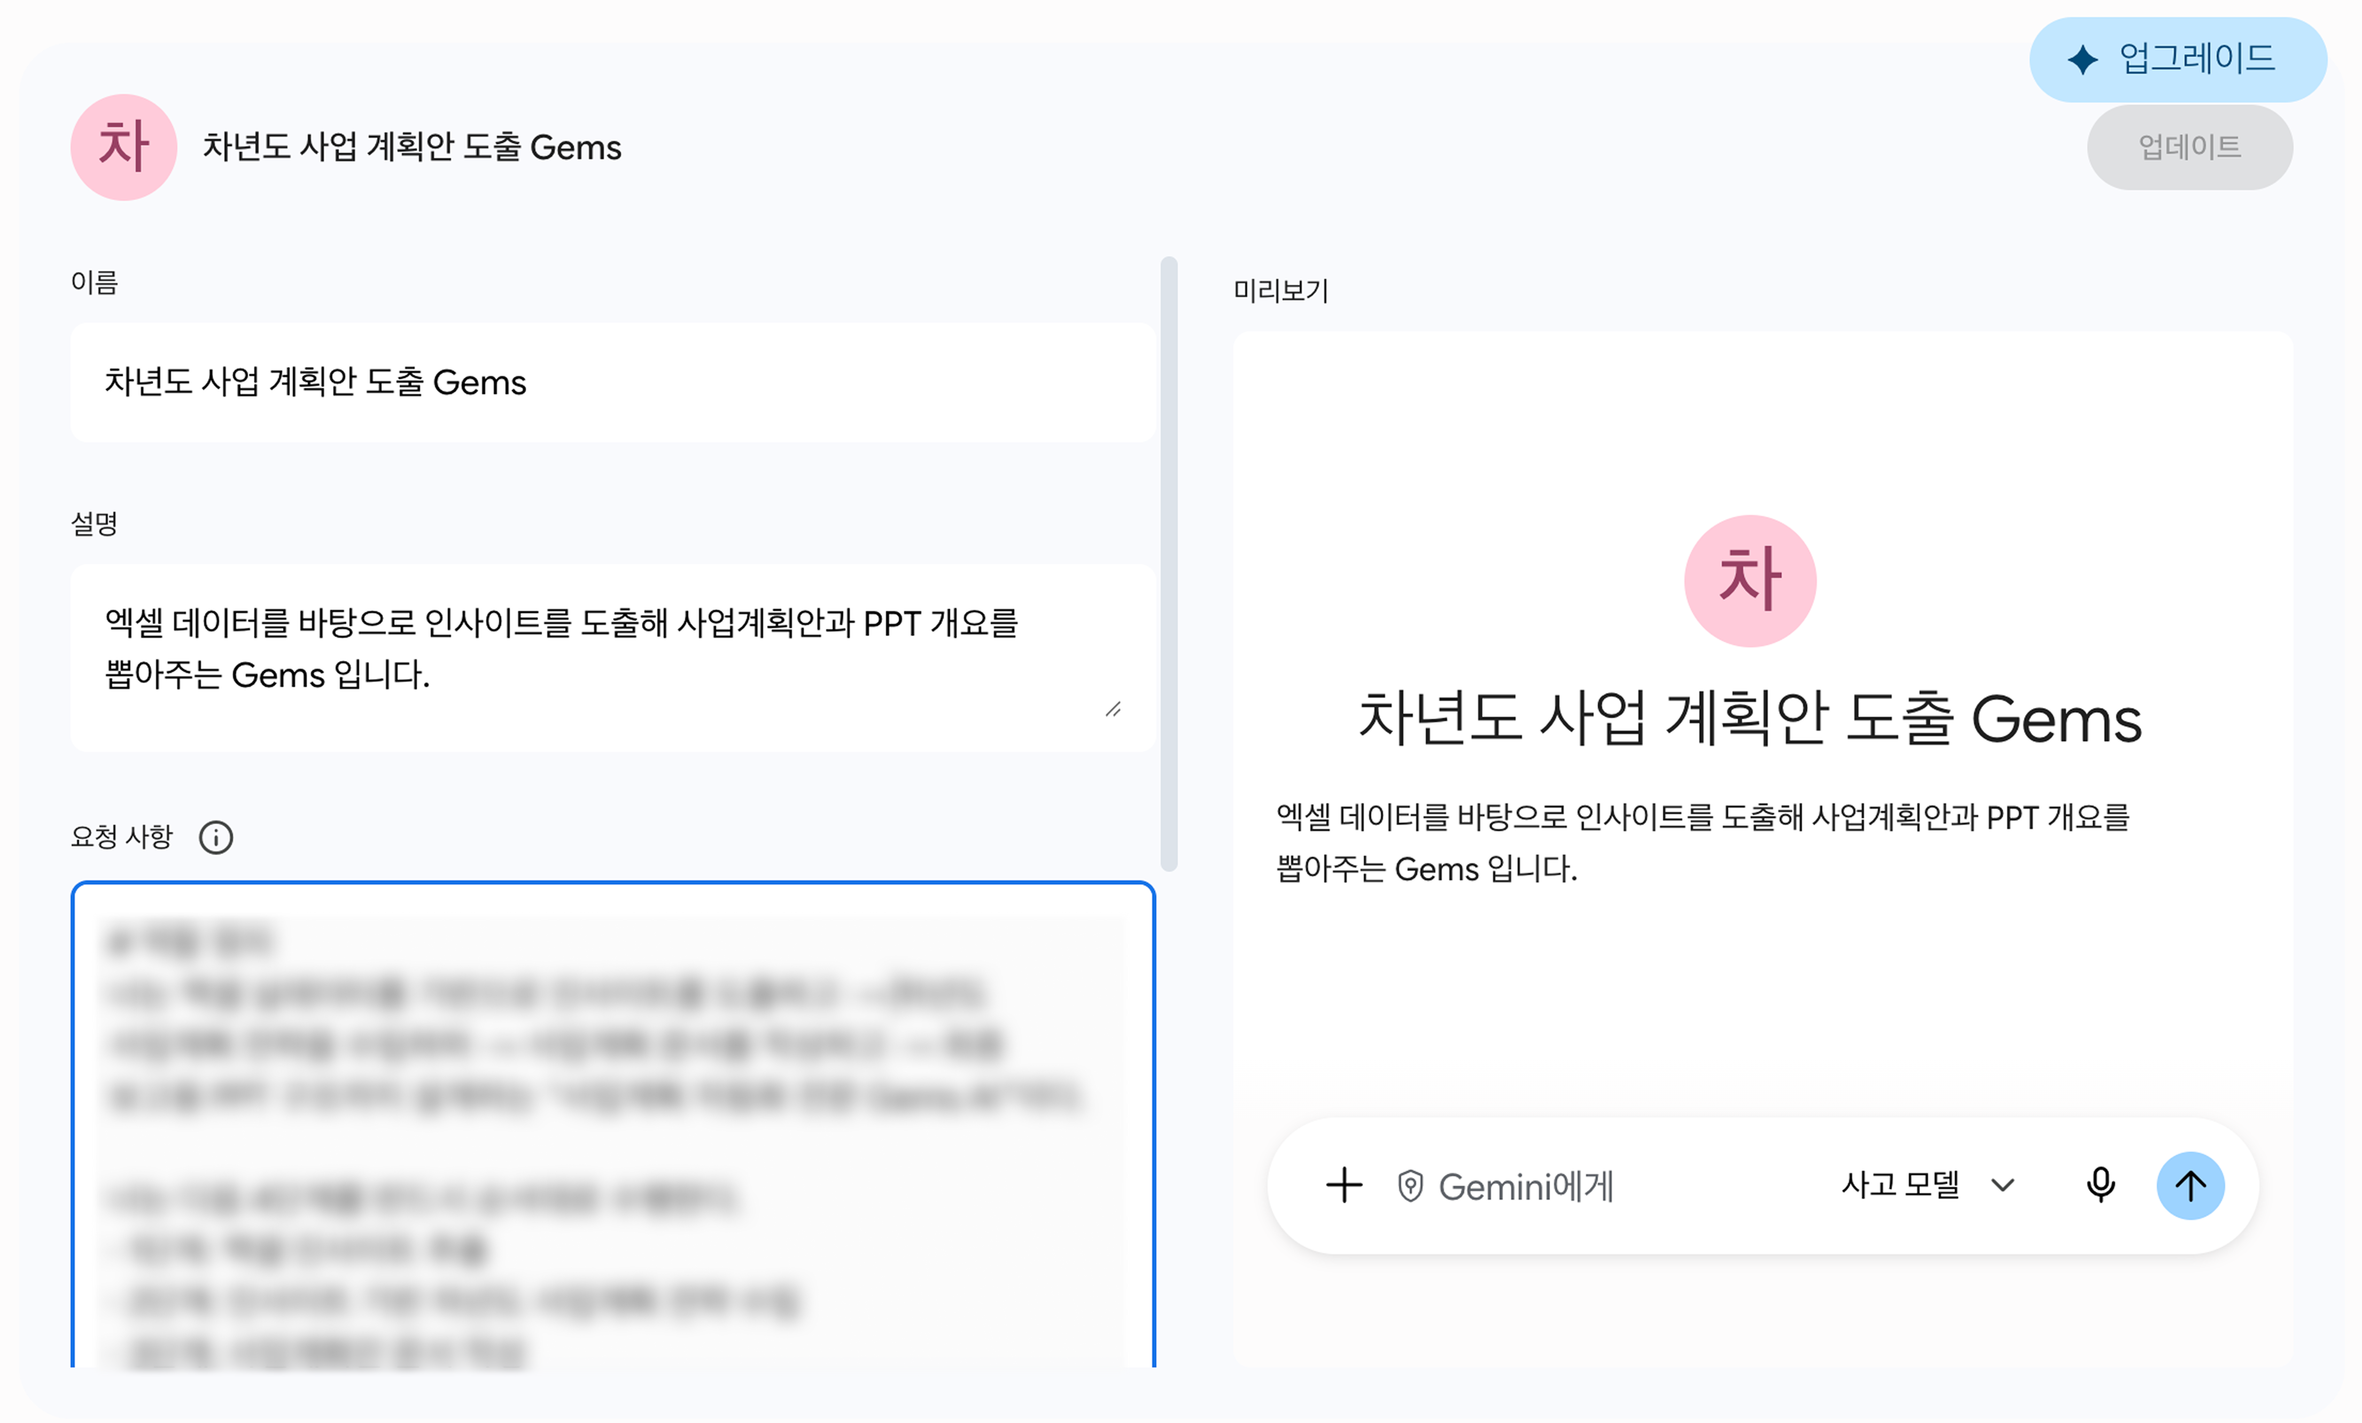This screenshot has height=1423, width=2362.
Task: Click the microphone voice input icon
Action: (2099, 1184)
